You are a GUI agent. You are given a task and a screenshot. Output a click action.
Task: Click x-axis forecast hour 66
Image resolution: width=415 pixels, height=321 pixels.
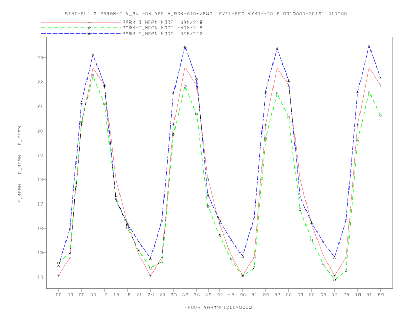click(312, 295)
